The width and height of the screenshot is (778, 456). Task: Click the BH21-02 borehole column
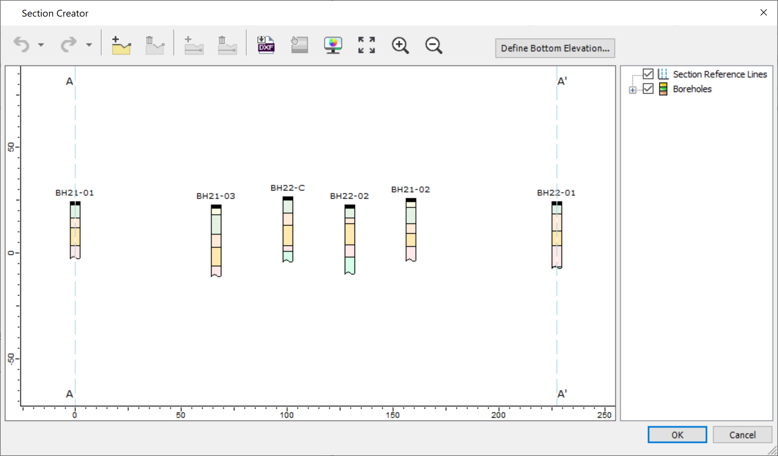pyautogui.click(x=411, y=230)
